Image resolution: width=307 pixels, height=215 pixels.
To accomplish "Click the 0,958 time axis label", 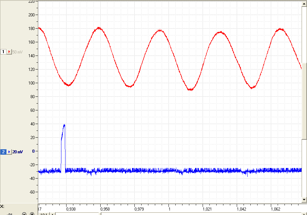I will tap(105, 209).
